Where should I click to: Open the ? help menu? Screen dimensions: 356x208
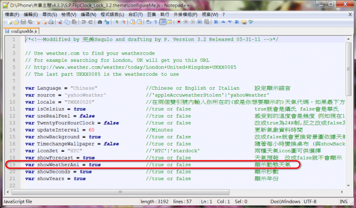pos(224,14)
